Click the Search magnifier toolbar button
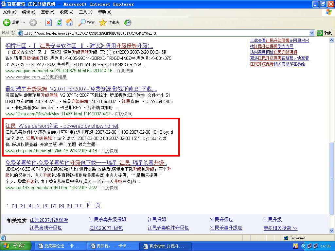The width and height of the screenshot is (335, 251). (x=86, y=23)
